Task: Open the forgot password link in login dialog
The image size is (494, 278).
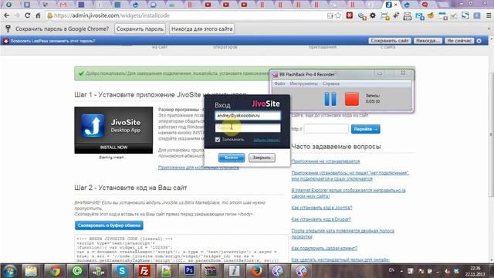Action: pos(266,140)
